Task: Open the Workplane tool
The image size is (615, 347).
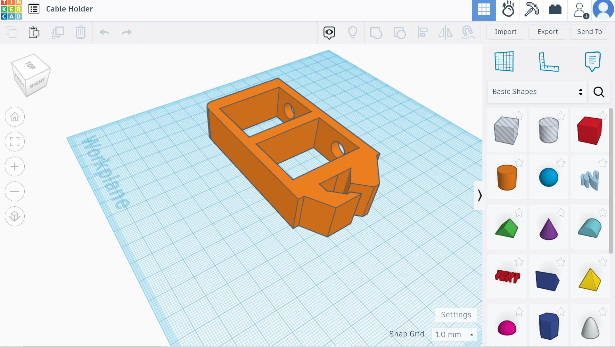Action: 504,61
